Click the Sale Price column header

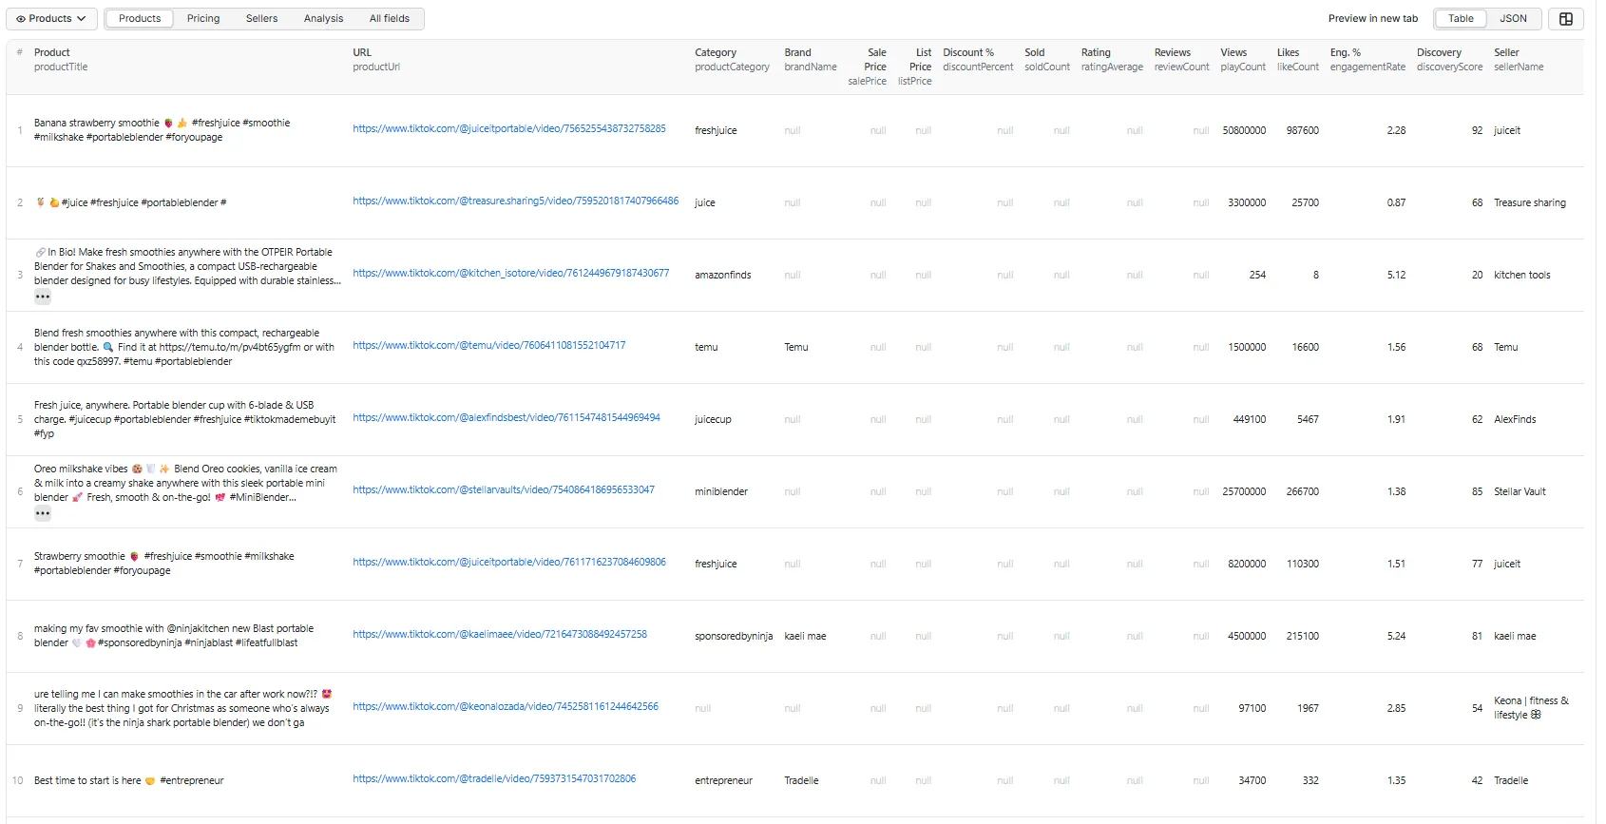(875, 59)
